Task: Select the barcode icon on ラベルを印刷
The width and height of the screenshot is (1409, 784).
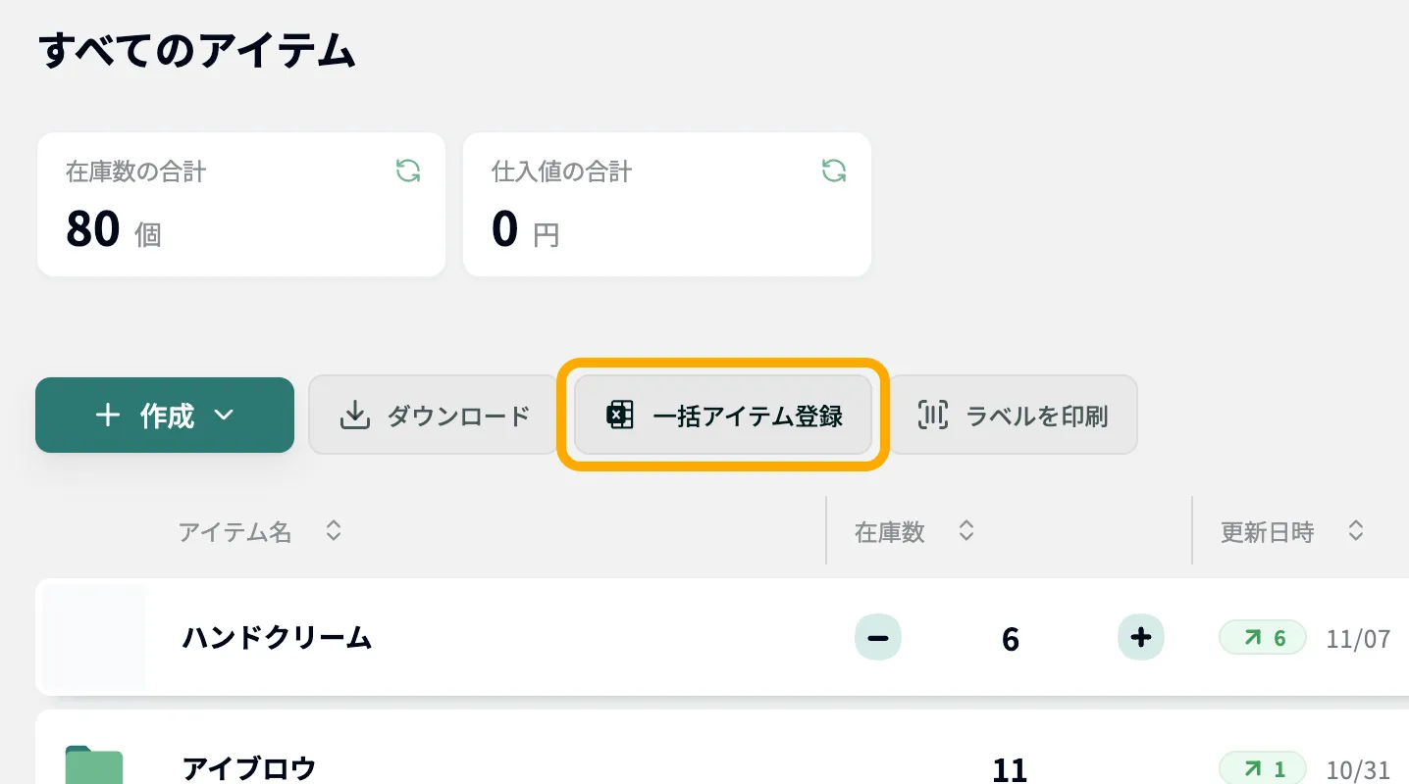Action: [930, 415]
